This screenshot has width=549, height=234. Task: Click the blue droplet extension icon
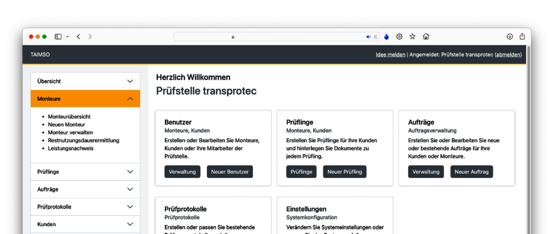click(386, 36)
